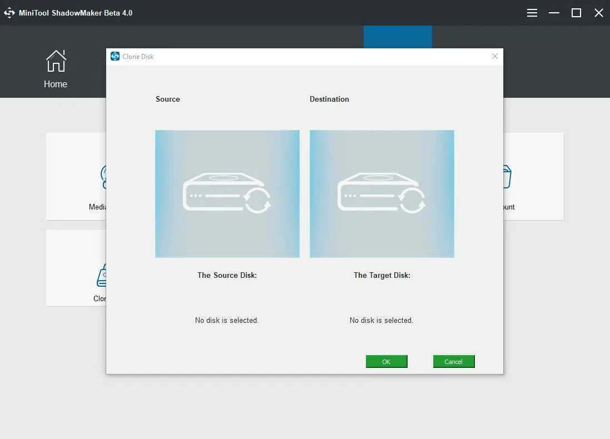610x439 pixels.
Task: Click the Clone Disk dialog app icon
Action: coord(115,56)
